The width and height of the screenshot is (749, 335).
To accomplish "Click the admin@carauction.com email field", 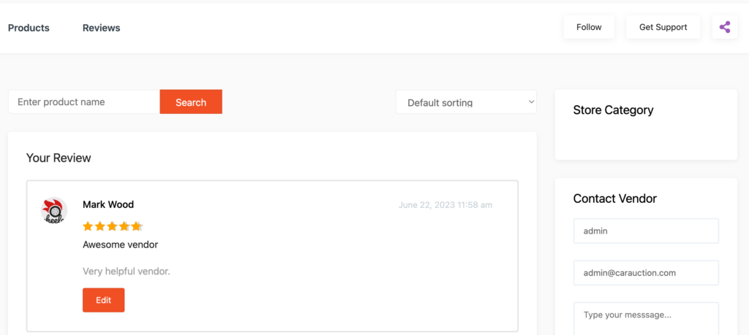I will coord(646,272).
